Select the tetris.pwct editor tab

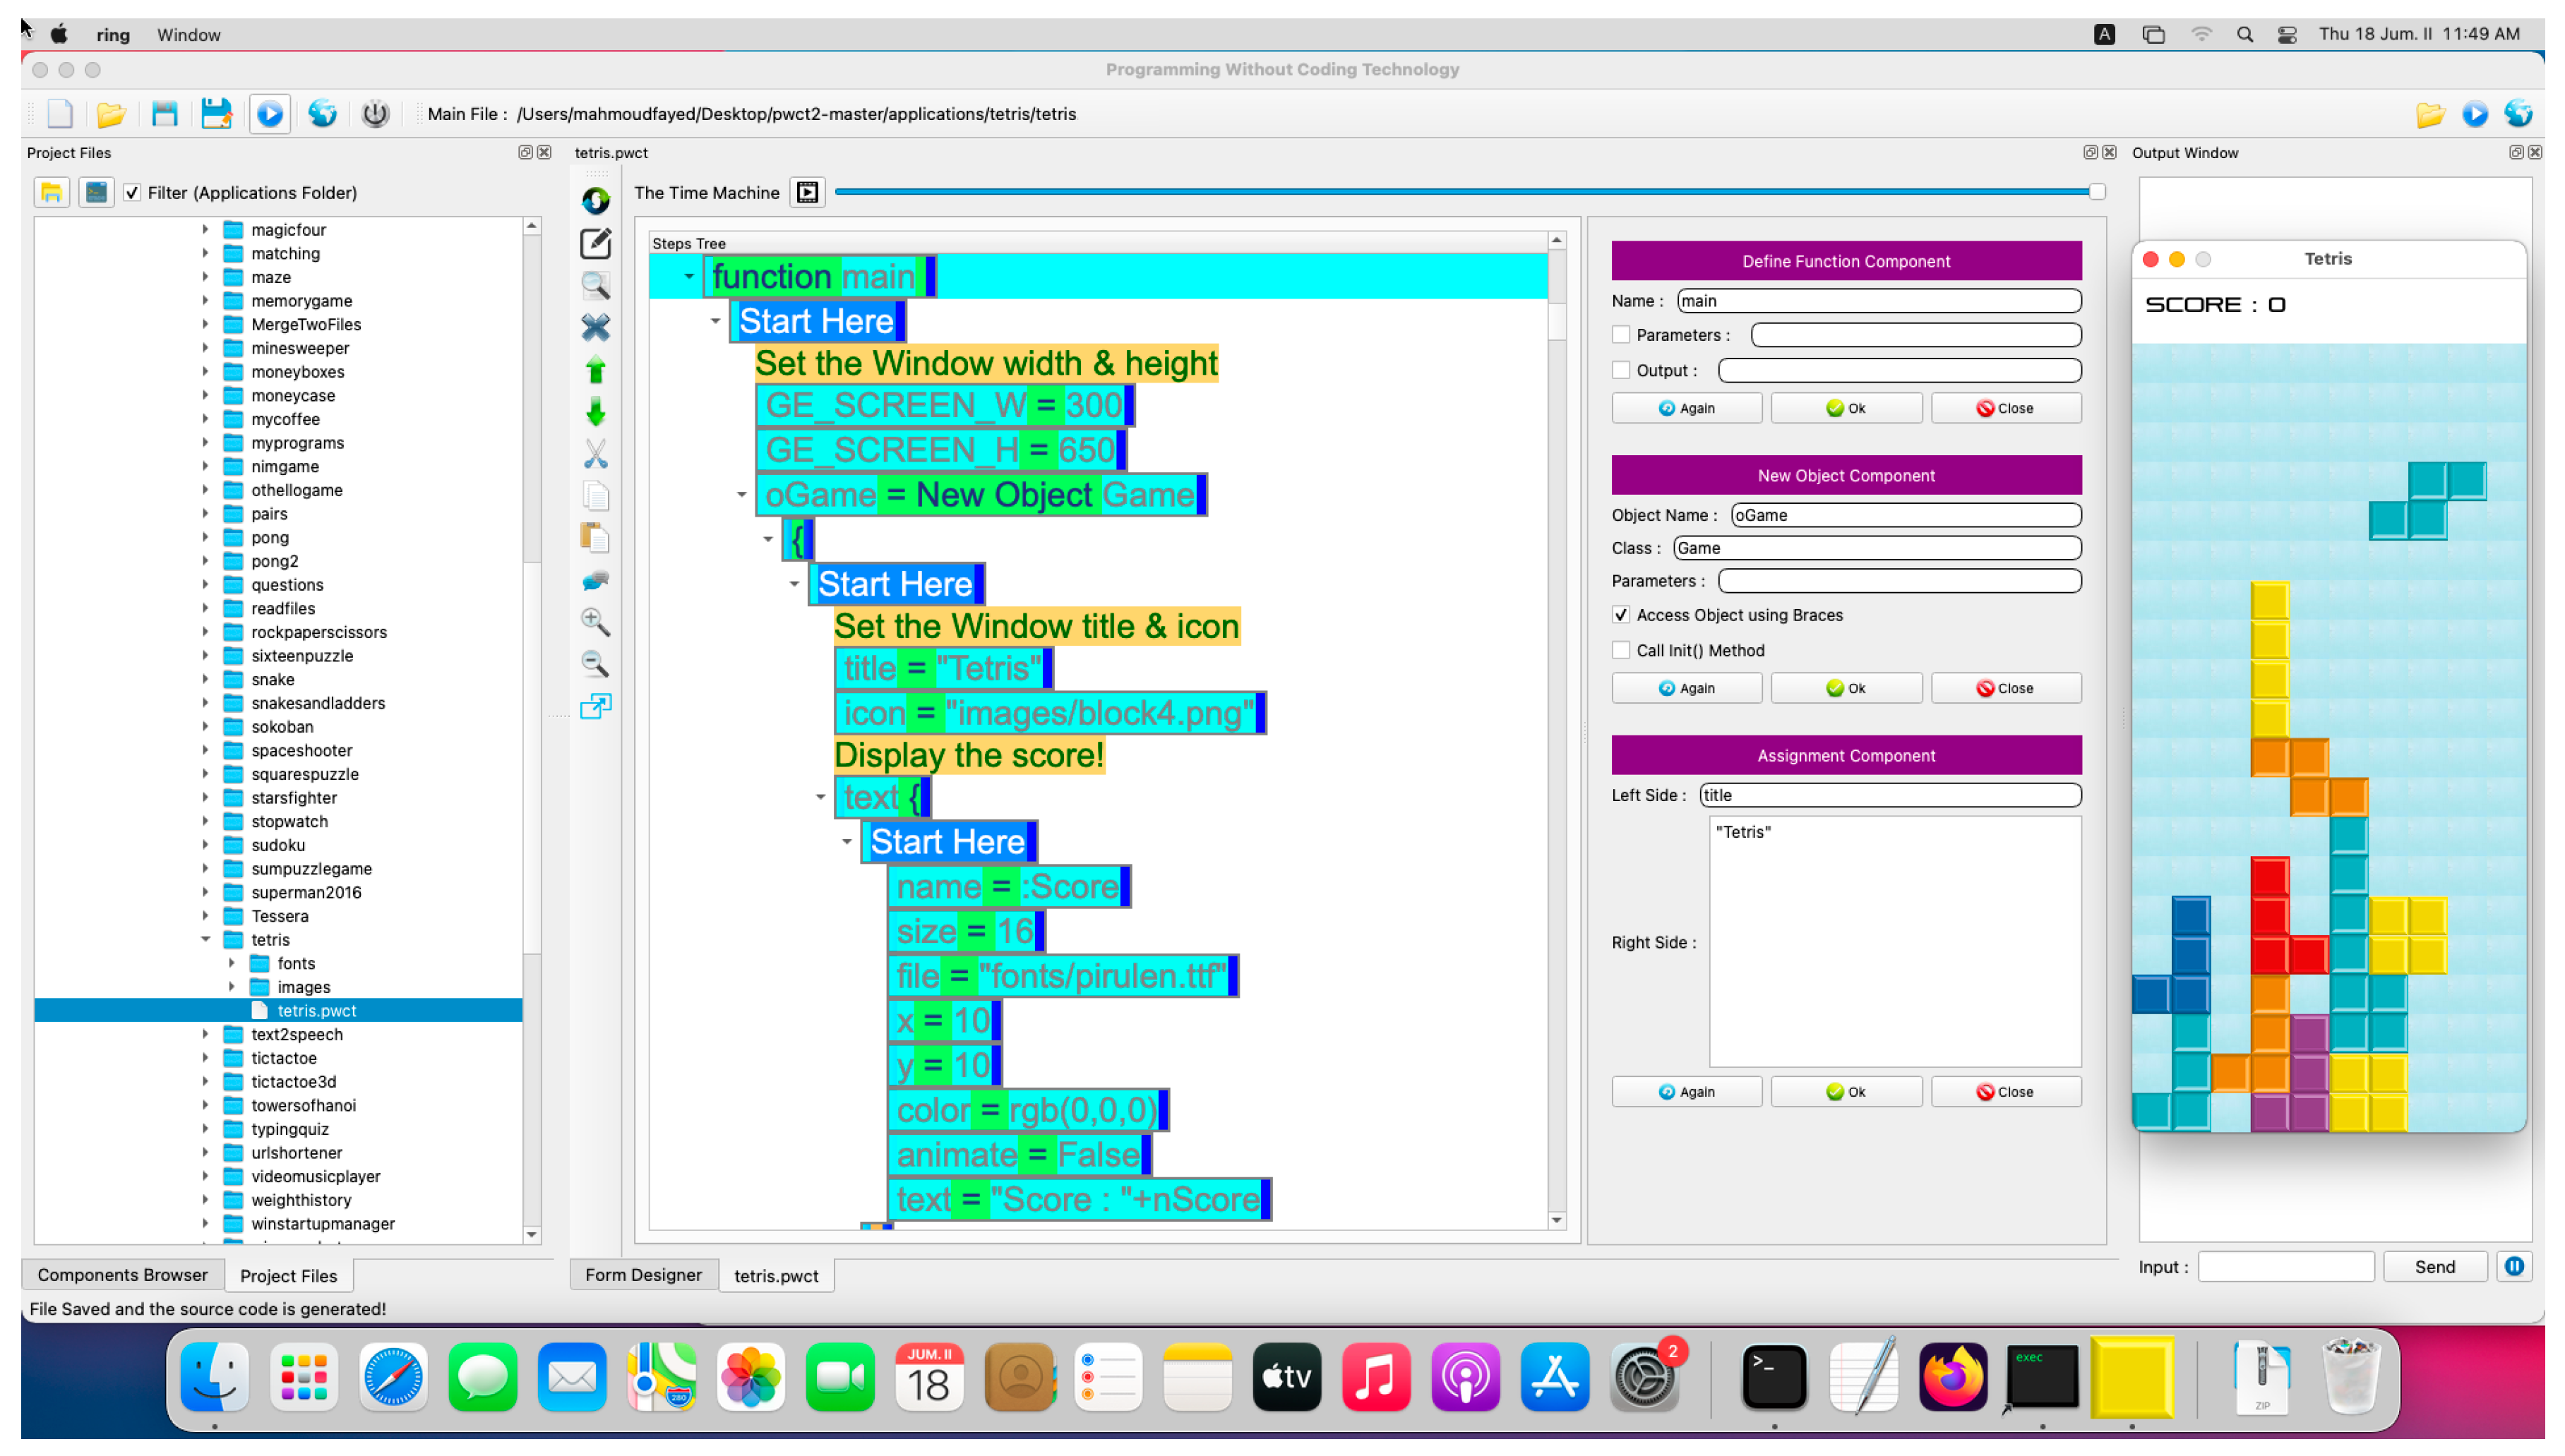777,1276
